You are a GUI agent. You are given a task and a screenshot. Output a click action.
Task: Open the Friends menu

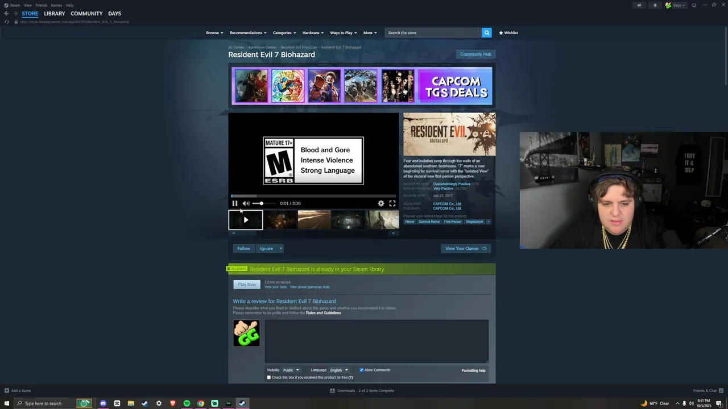pyautogui.click(x=42, y=5)
